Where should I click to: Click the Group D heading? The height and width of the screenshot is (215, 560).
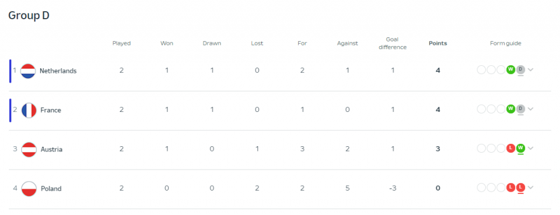(x=29, y=16)
